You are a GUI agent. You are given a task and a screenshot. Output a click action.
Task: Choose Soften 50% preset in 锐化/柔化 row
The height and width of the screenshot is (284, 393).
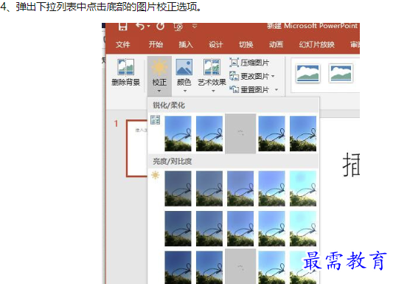click(x=178, y=134)
